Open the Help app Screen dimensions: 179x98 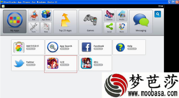[x=129, y=47]
